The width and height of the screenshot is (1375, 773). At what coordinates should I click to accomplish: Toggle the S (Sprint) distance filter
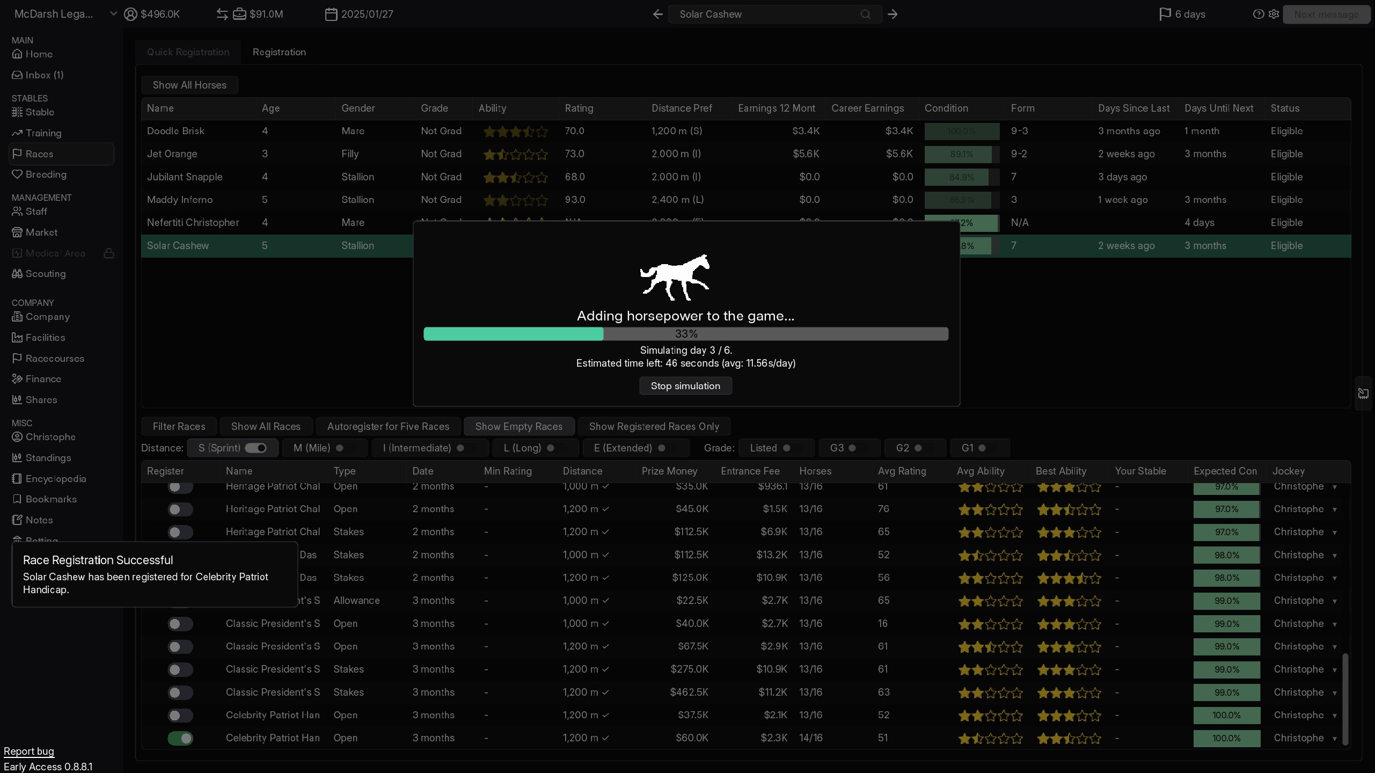pos(255,448)
